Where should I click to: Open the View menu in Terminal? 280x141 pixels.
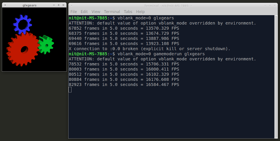point(96,12)
